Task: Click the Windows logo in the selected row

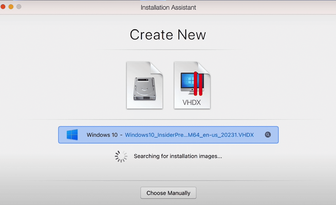Action: [72, 135]
